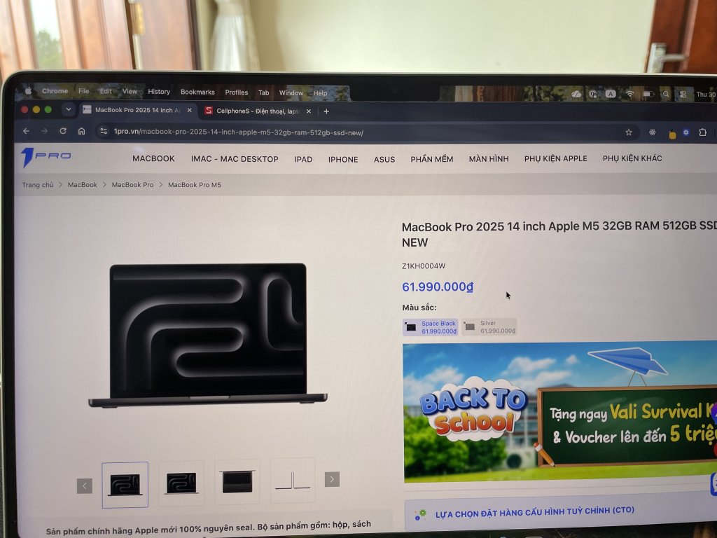The height and width of the screenshot is (538, 717).
Task: Open the IPHONE navigation category
Action: (343, 159)
